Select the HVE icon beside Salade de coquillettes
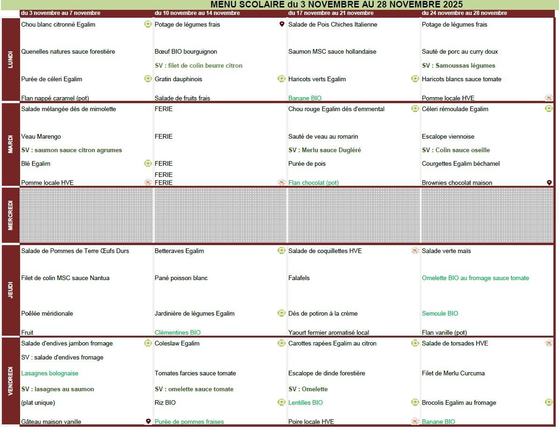The image size is (559, 430). [x=415, y=251]
